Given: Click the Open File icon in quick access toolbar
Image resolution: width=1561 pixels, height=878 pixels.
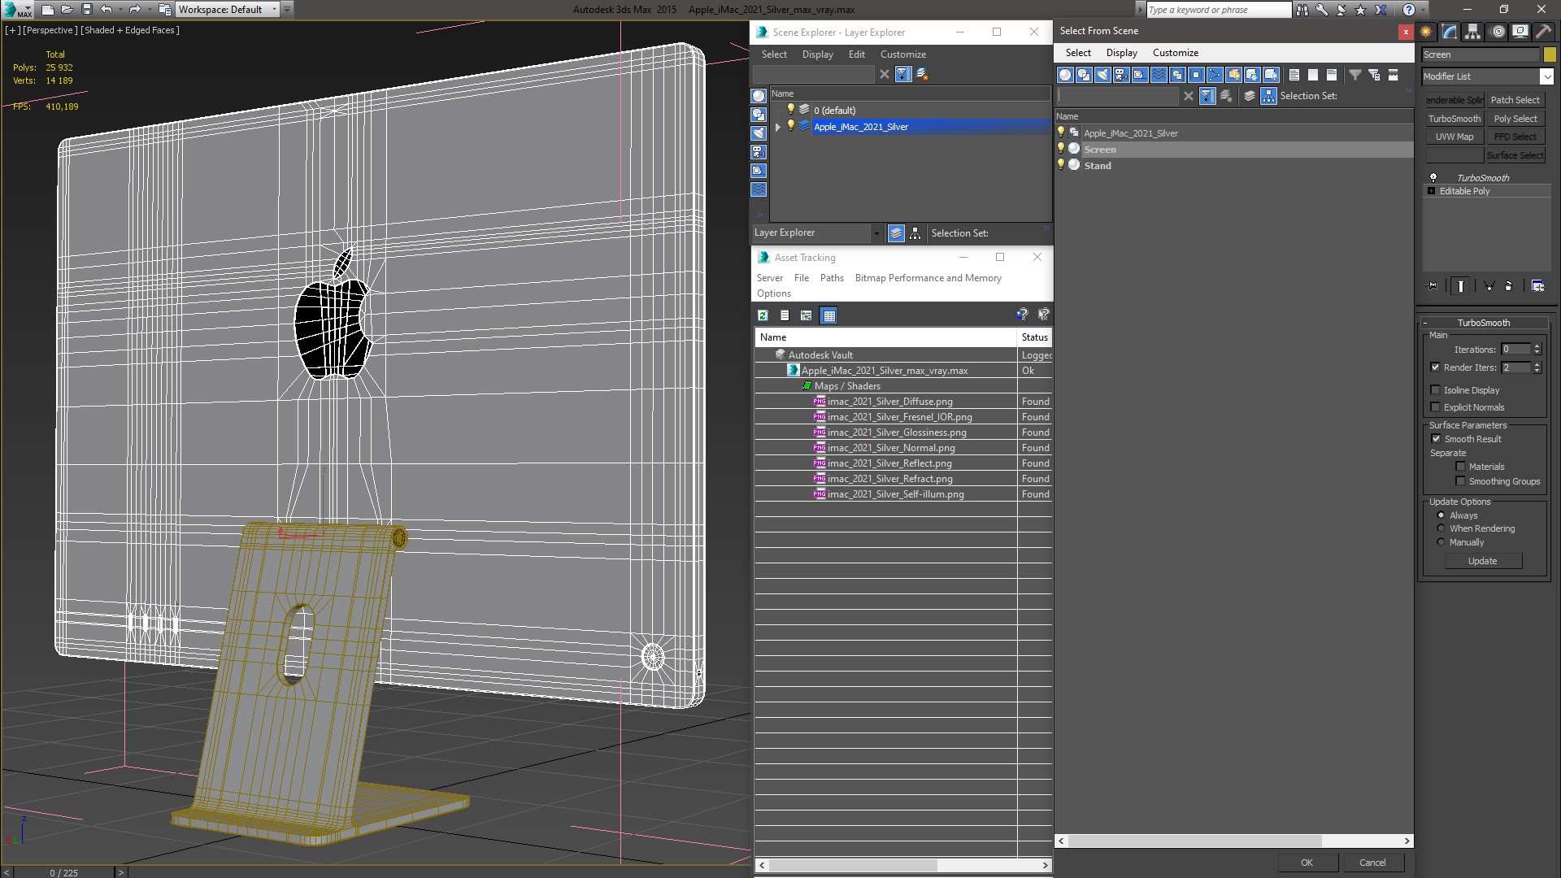Looking at the screenshot, I should [67, 10].
